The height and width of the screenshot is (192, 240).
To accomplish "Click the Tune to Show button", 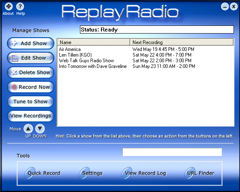I will pos(31,101).
